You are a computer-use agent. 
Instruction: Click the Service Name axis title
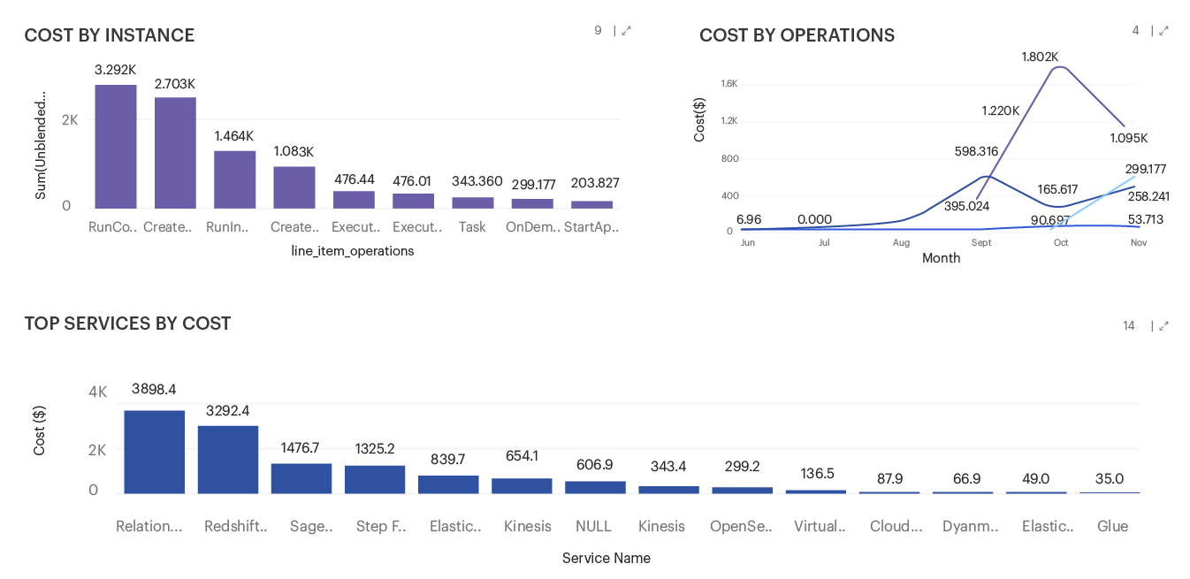coord(606,558)
